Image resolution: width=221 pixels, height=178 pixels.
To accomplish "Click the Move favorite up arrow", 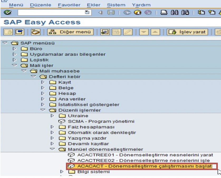I will pyautogui.click(x=155, y=32).
